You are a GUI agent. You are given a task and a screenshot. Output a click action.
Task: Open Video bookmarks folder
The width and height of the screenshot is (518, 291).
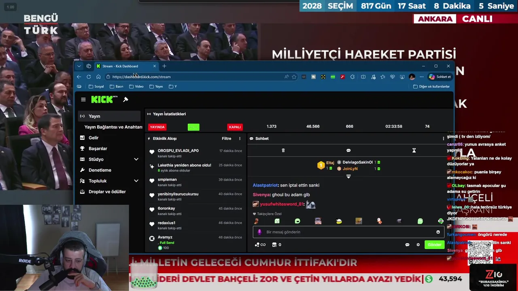[x=136, y=86]
